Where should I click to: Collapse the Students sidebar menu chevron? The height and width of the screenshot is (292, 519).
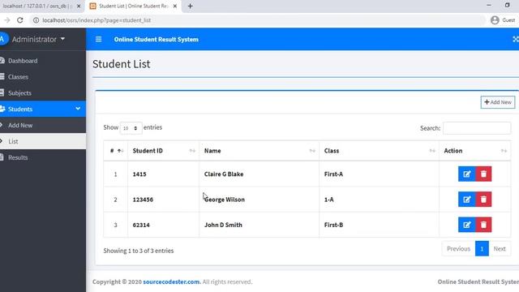[78, 109]
